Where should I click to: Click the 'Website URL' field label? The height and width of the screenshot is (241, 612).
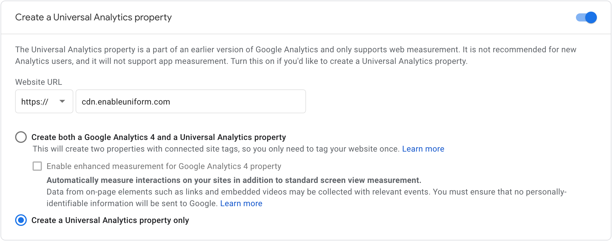pos(39,82)
